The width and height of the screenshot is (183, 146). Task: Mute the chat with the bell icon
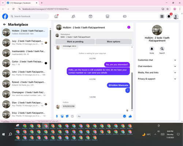[x=152, y=49]
